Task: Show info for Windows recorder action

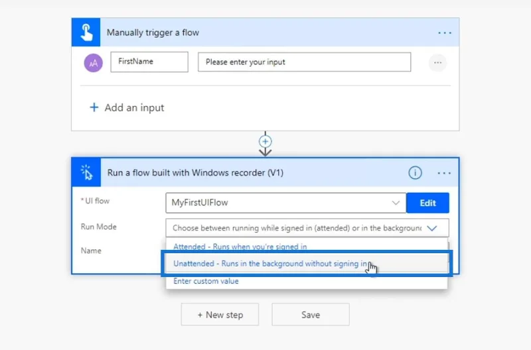Action: pyautogui.click(x=415, y=173)
